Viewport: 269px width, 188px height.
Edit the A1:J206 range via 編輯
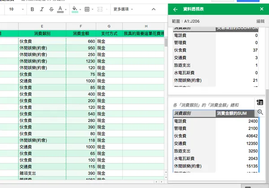260,21
